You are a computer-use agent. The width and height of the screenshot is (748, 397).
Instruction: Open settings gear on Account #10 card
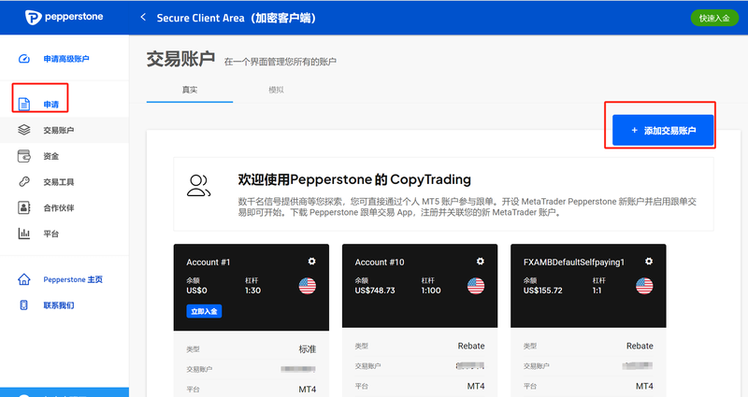point(481,262)
